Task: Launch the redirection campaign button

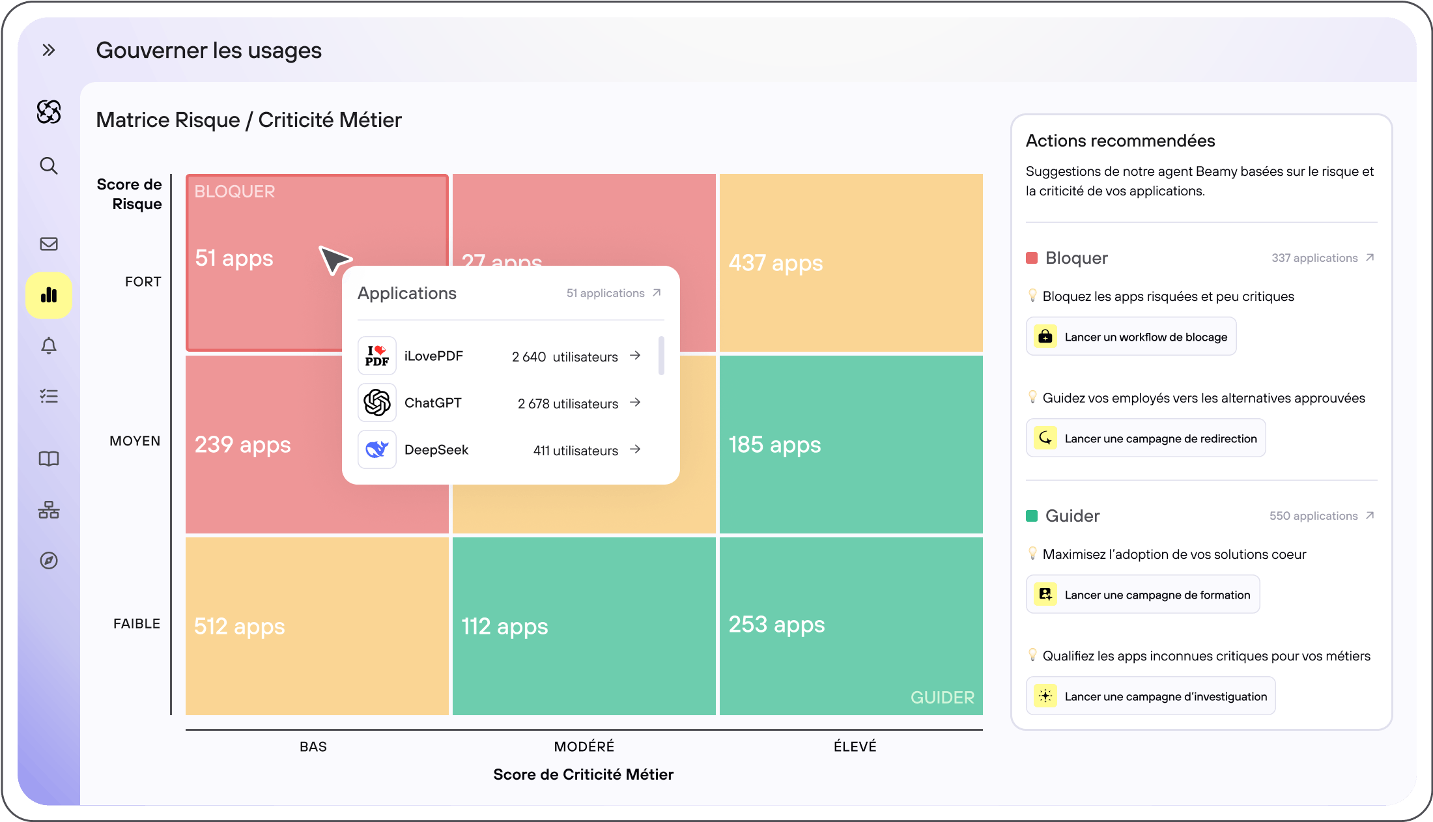Action: (1145, 438)
